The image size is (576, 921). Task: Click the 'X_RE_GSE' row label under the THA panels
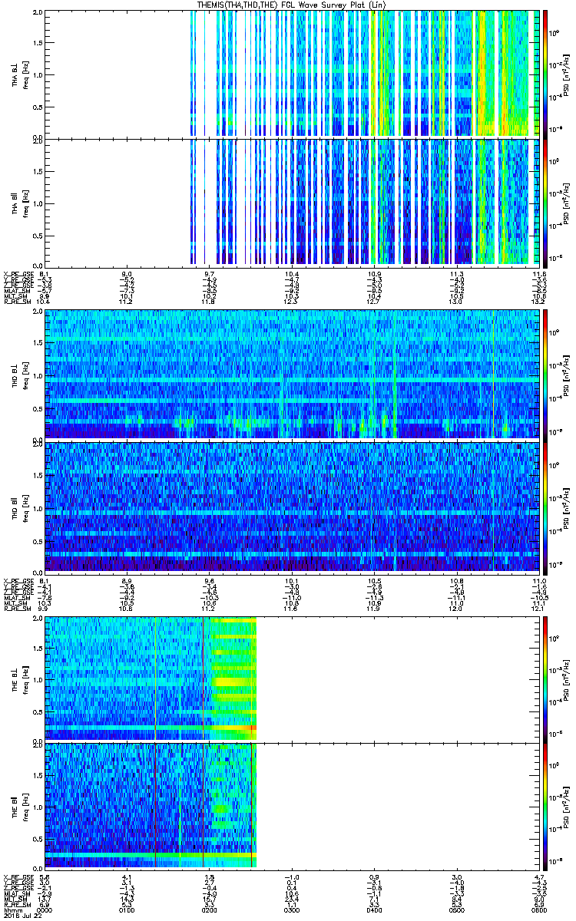(x=18, y=274)
